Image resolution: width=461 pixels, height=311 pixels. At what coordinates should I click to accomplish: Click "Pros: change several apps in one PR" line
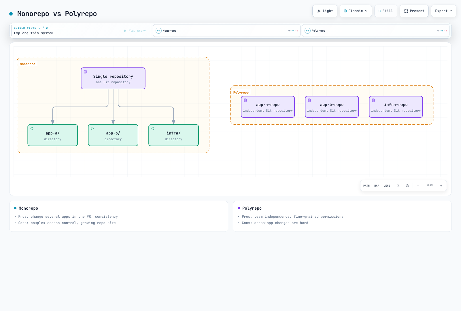[68, 217]
